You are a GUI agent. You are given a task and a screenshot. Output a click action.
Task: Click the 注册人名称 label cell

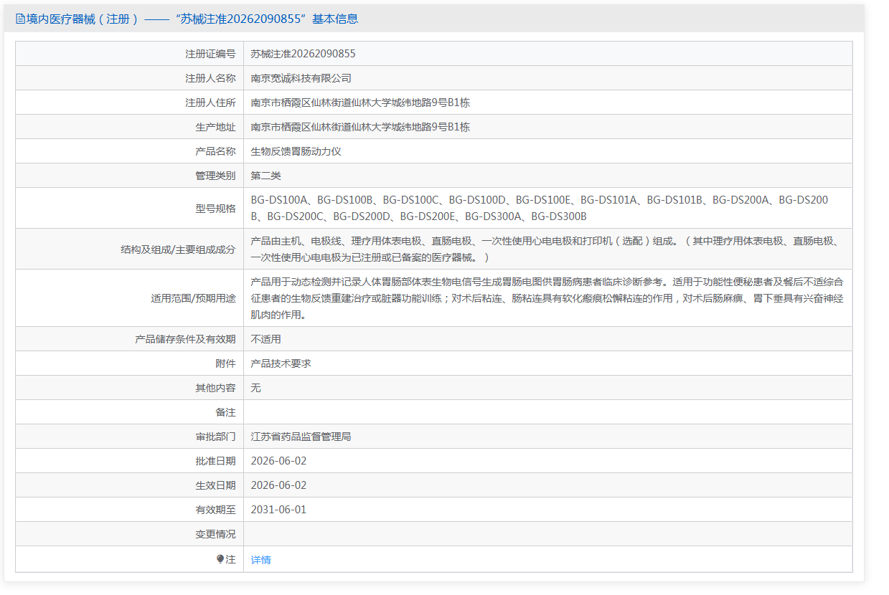click(x=210, y=78)
